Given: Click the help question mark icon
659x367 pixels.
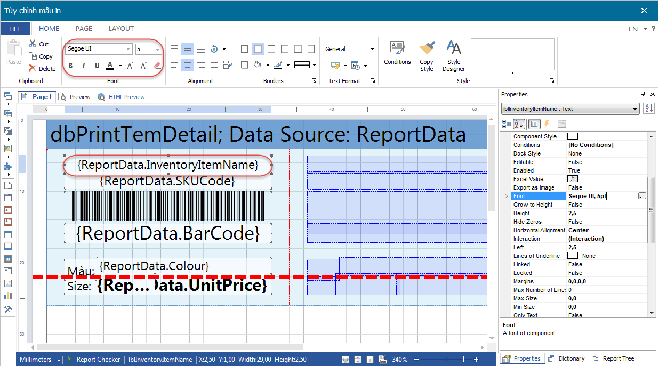Looking at the screenshot, I should point(653,29).
